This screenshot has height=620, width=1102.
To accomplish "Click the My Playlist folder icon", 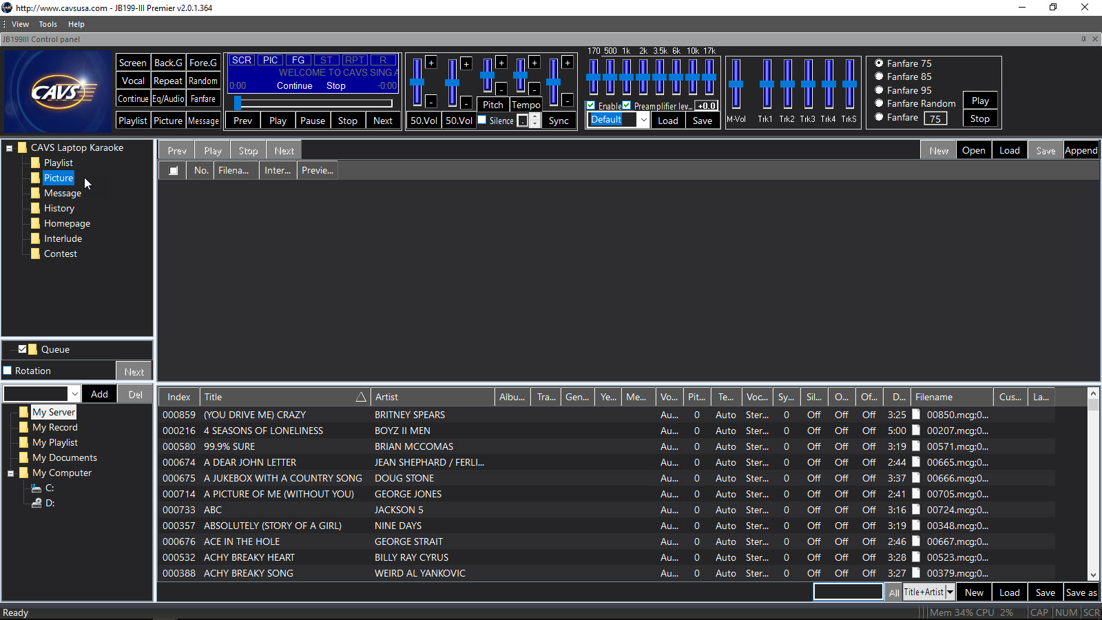I will point(24,442).
